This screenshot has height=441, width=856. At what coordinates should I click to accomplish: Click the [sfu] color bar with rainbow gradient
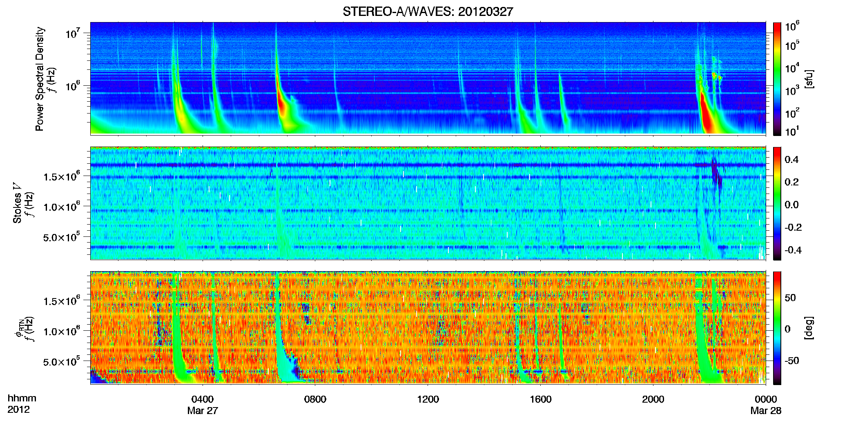(777, 79)
